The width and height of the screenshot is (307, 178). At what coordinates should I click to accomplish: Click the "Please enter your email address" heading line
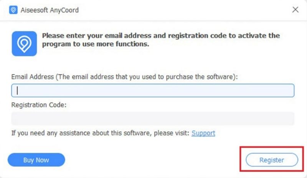tap(161, 36)
